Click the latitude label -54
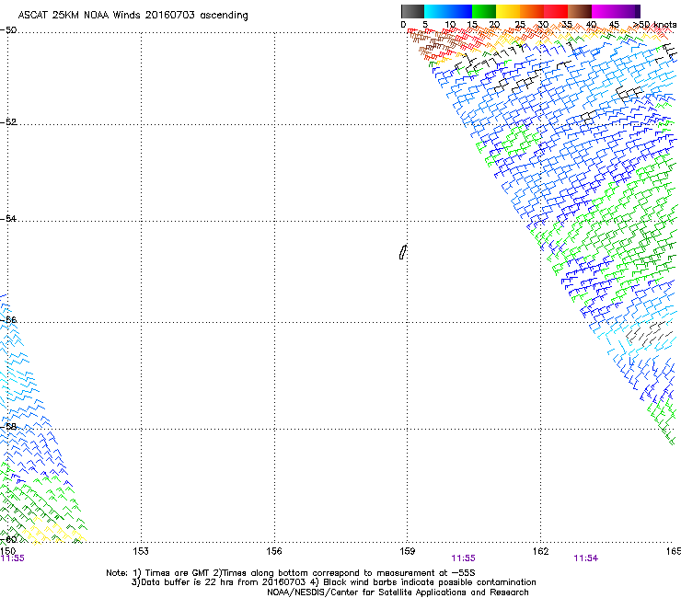 point(8,218)
